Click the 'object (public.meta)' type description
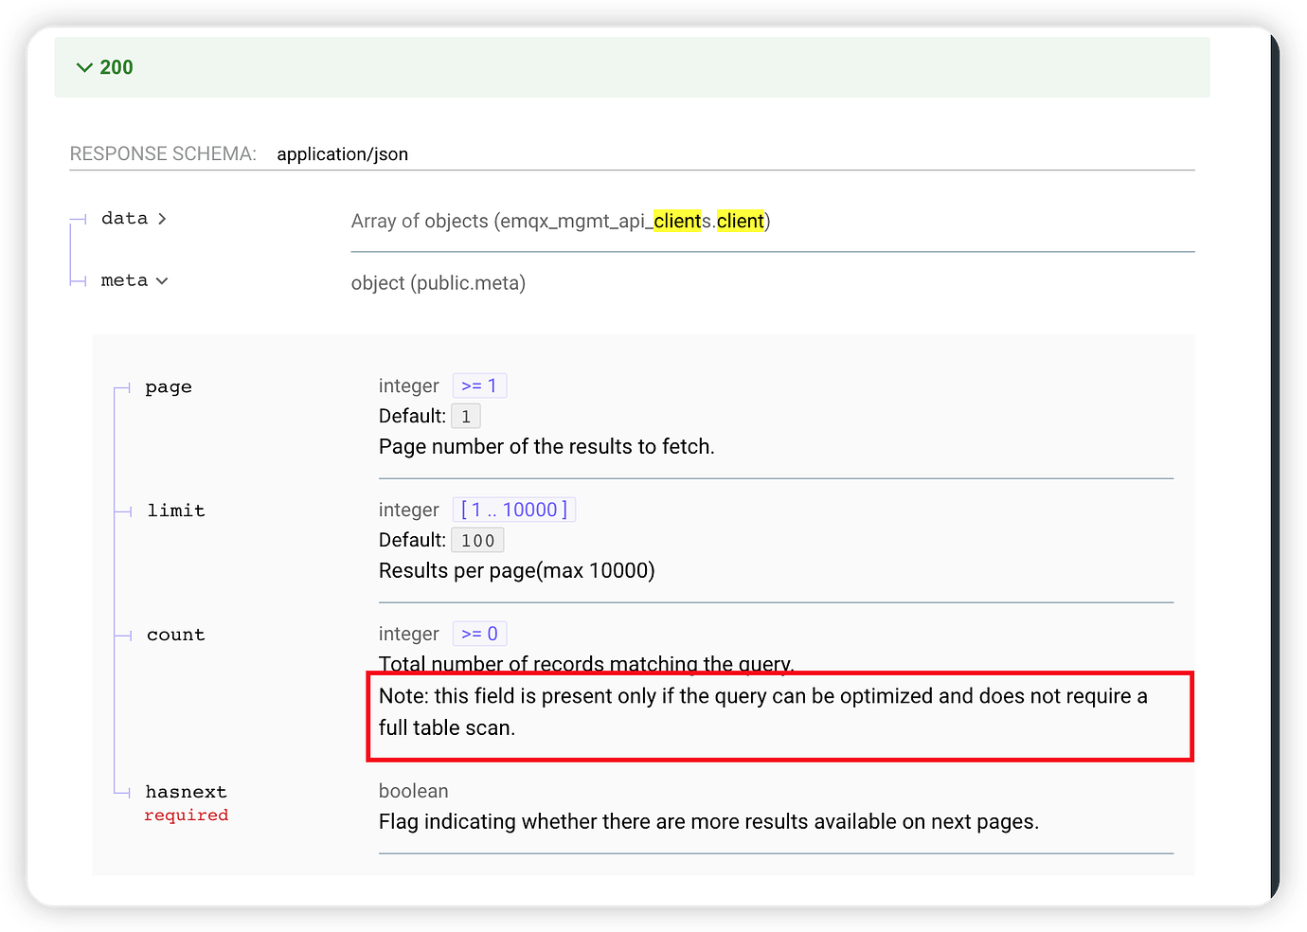Screen dimensions: 1307x932 point(438,283)
